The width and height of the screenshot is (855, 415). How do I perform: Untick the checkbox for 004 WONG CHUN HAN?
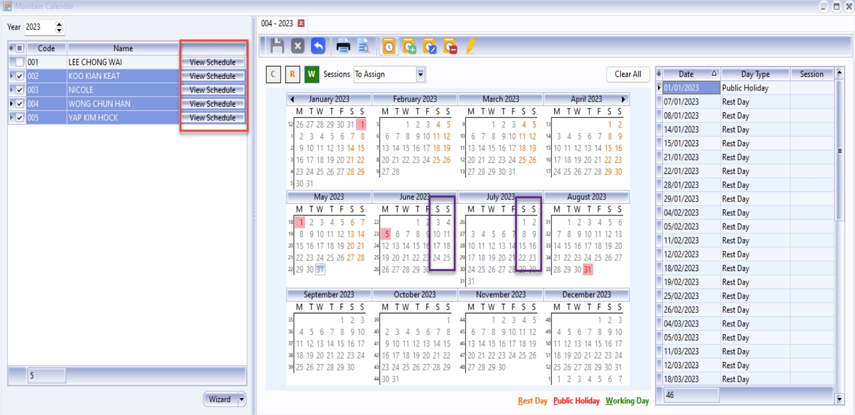(x=20, y=104)
